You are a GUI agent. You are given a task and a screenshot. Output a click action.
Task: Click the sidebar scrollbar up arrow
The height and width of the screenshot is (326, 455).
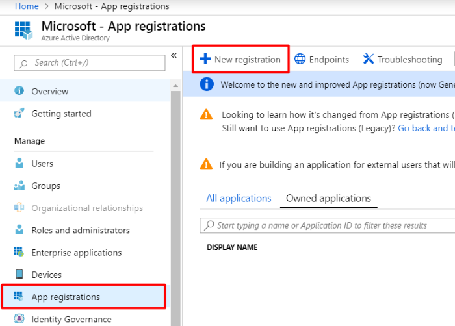click(175, 86)
